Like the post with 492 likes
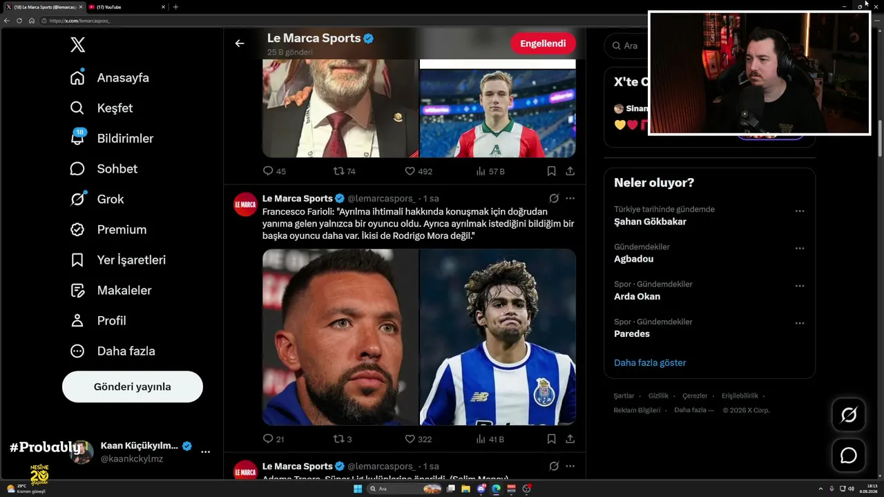 (x=418, y=171)
